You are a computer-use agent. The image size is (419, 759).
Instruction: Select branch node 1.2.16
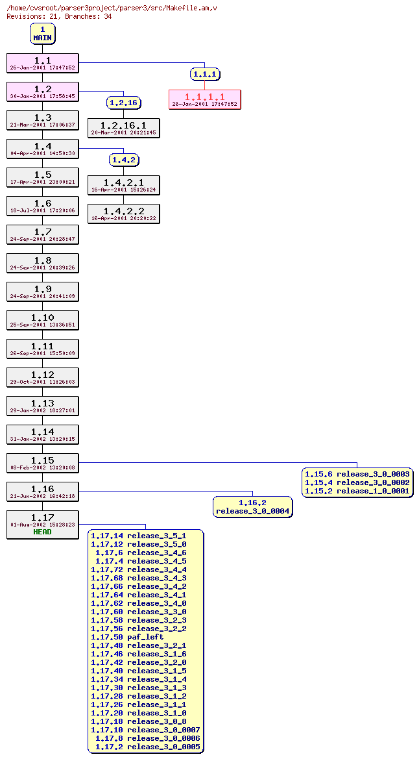[123, 103]
